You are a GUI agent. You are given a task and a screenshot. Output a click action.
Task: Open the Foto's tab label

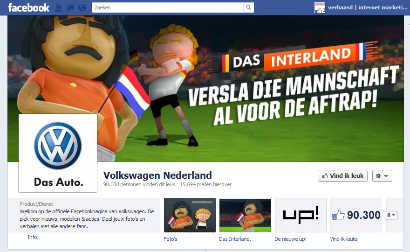[171, 239]
